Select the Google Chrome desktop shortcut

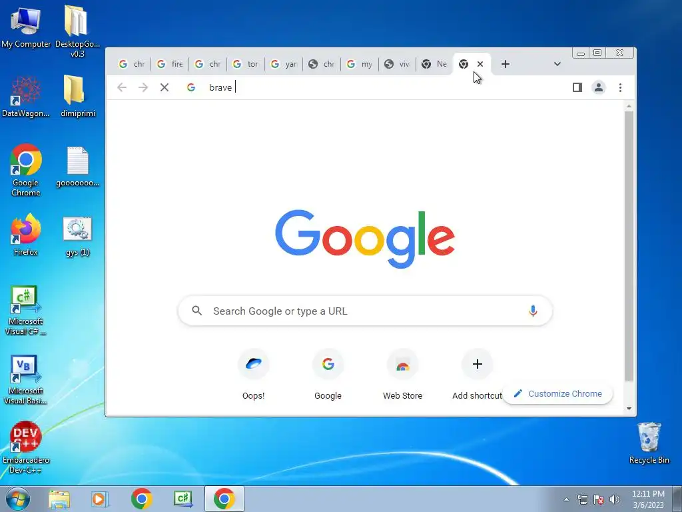26,170
